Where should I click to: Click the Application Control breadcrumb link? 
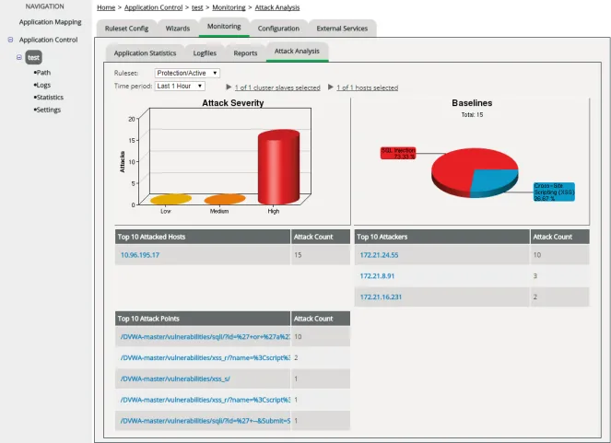tap(153, 7)
